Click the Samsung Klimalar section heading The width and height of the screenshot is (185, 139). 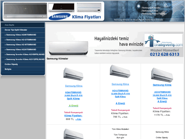(57, 59)
